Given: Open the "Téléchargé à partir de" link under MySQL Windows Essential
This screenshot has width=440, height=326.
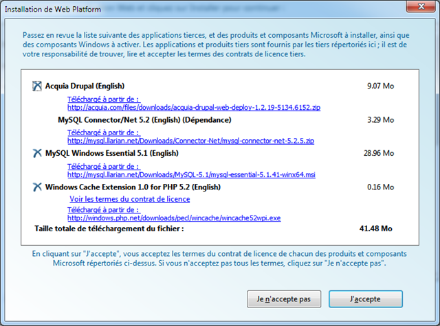Looking at the screenshot, I should coord(104,166).
